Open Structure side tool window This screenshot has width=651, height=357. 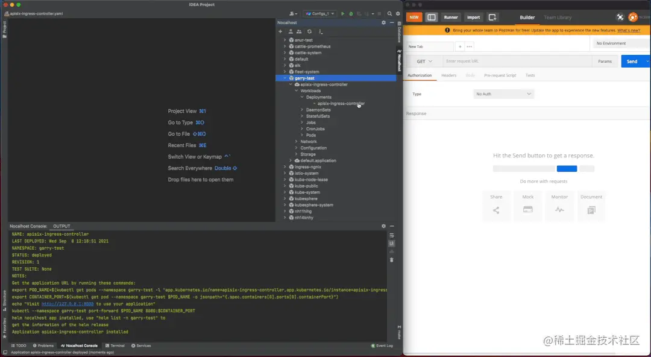point(5,300)
